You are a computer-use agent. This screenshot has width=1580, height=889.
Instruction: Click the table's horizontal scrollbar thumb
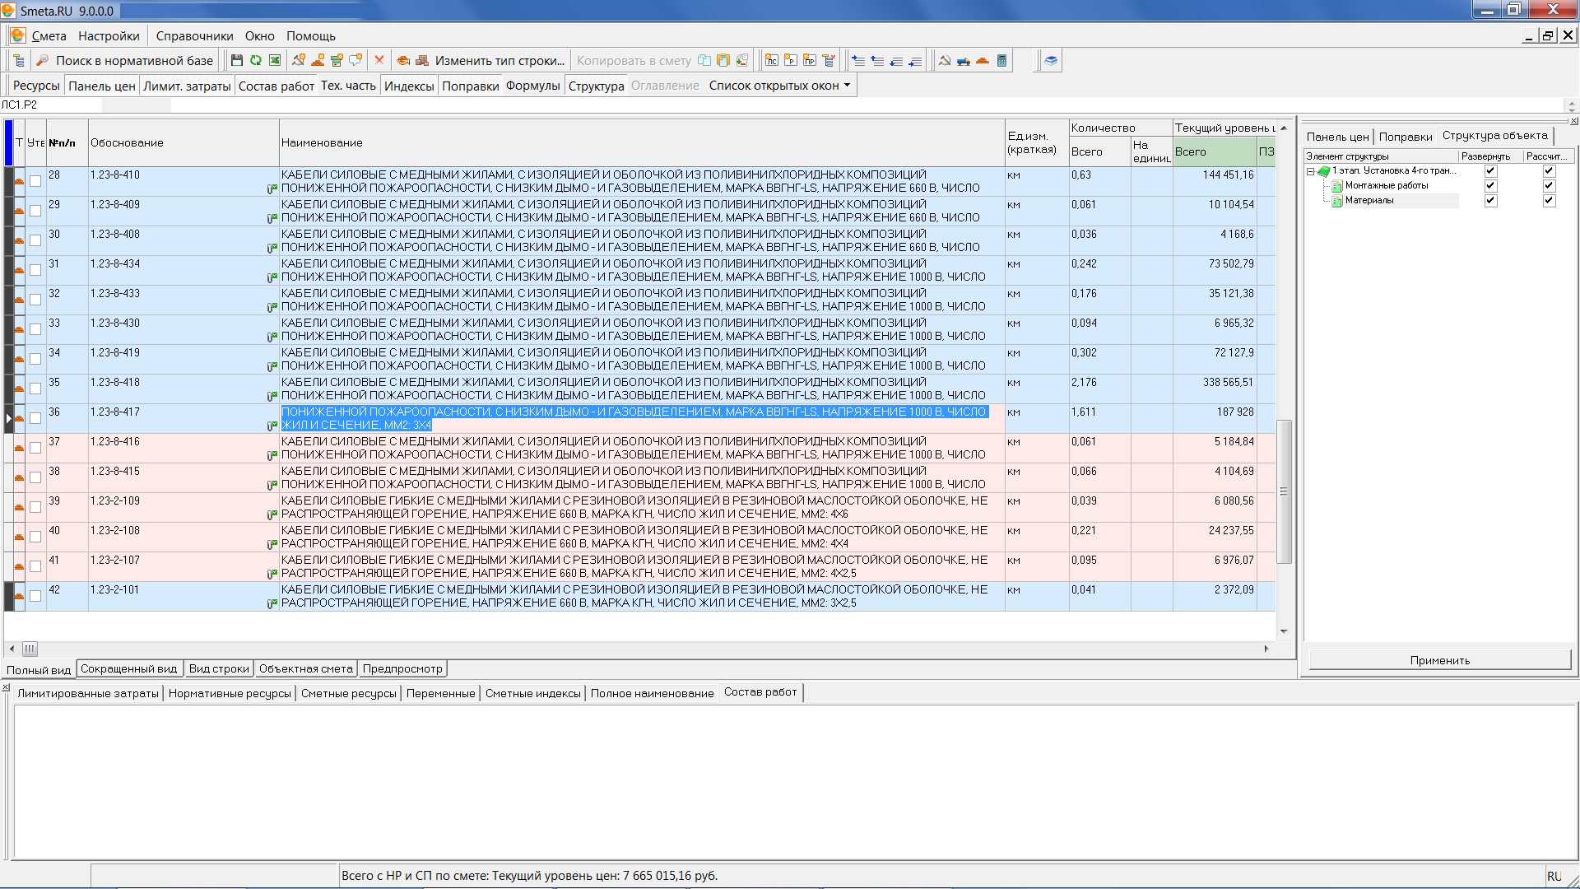pyautogui.click(x=30, y=649)
